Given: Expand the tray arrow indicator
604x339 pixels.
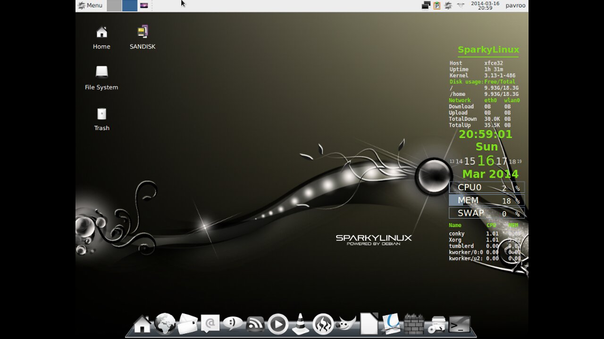Looking at the screenshot, I should [x=461, y=6].
